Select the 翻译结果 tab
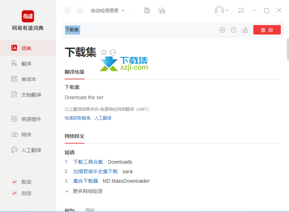Screen dimensions: 289x212 coord(75,72)
